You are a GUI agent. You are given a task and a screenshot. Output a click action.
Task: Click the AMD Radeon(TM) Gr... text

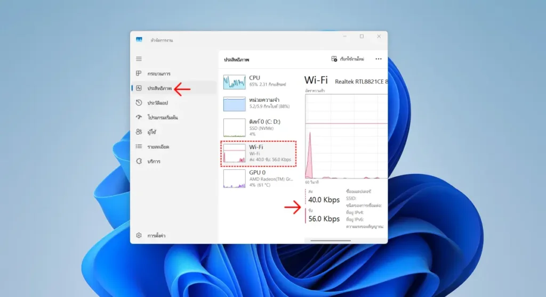(x=271, y=179)
